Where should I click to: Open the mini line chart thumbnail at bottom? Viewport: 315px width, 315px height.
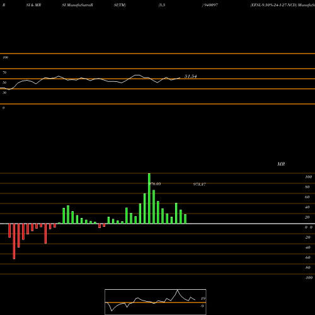(156, 302)
